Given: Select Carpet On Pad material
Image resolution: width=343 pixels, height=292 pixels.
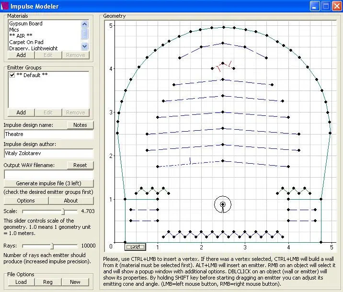Looking at the screenshot, I should [x=26, y=42].
